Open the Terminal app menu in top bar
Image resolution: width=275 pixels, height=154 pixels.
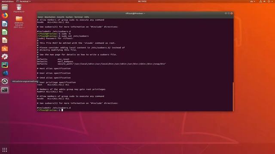pyautogui.click(x=23, y=1)
